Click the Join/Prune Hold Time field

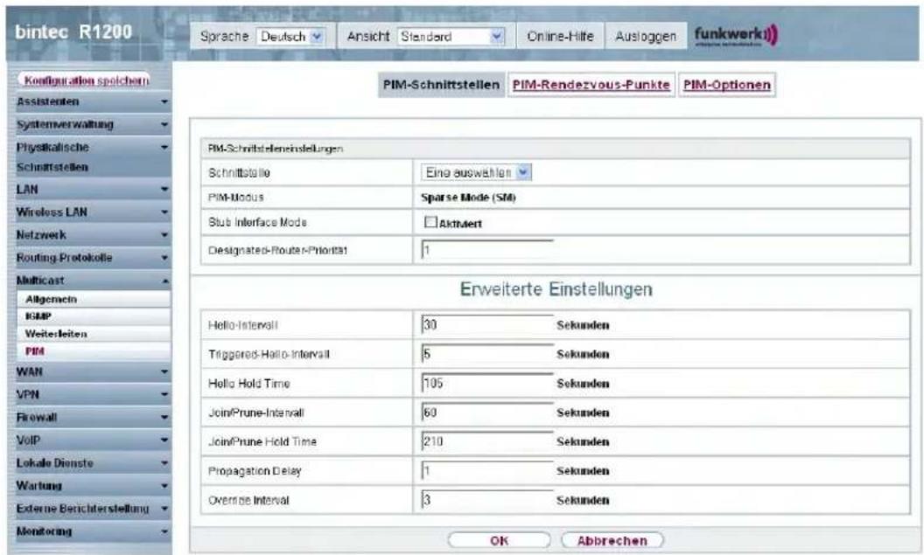[487, 441]
